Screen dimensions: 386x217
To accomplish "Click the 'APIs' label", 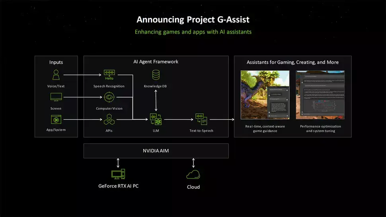I will [109, 131].
